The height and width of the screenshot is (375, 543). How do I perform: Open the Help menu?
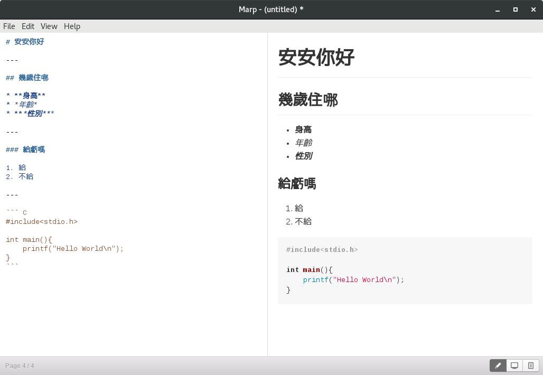[72, 26]
